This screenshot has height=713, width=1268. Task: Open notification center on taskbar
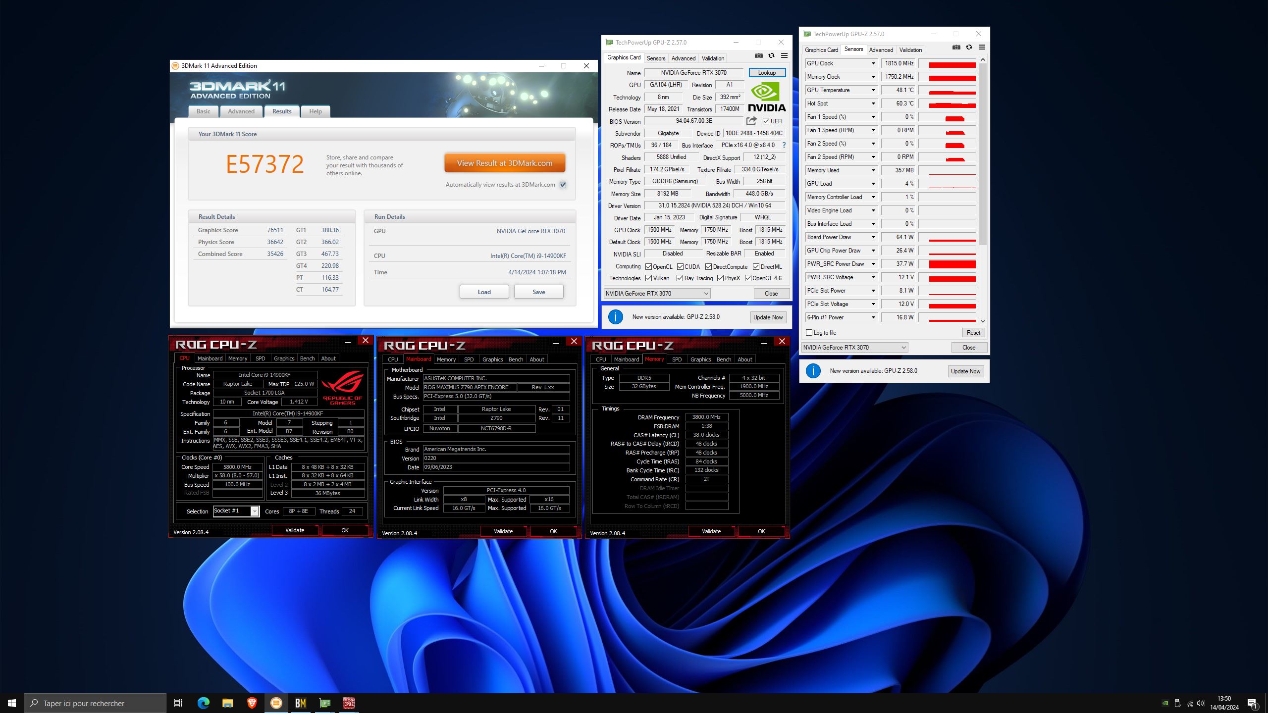coord(1253,703)
